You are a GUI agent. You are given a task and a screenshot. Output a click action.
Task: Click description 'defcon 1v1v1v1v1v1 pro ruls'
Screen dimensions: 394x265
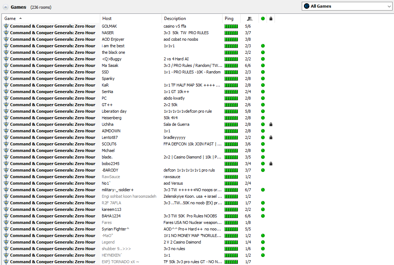tap(189, 170)
